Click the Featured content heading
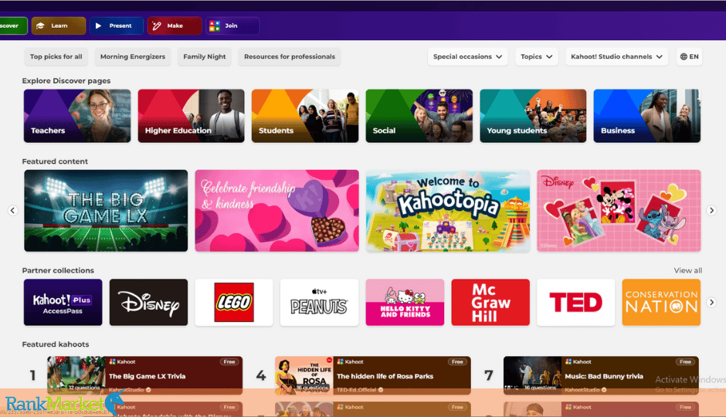This screenshot has width=726, height=417. click(55, 161)
